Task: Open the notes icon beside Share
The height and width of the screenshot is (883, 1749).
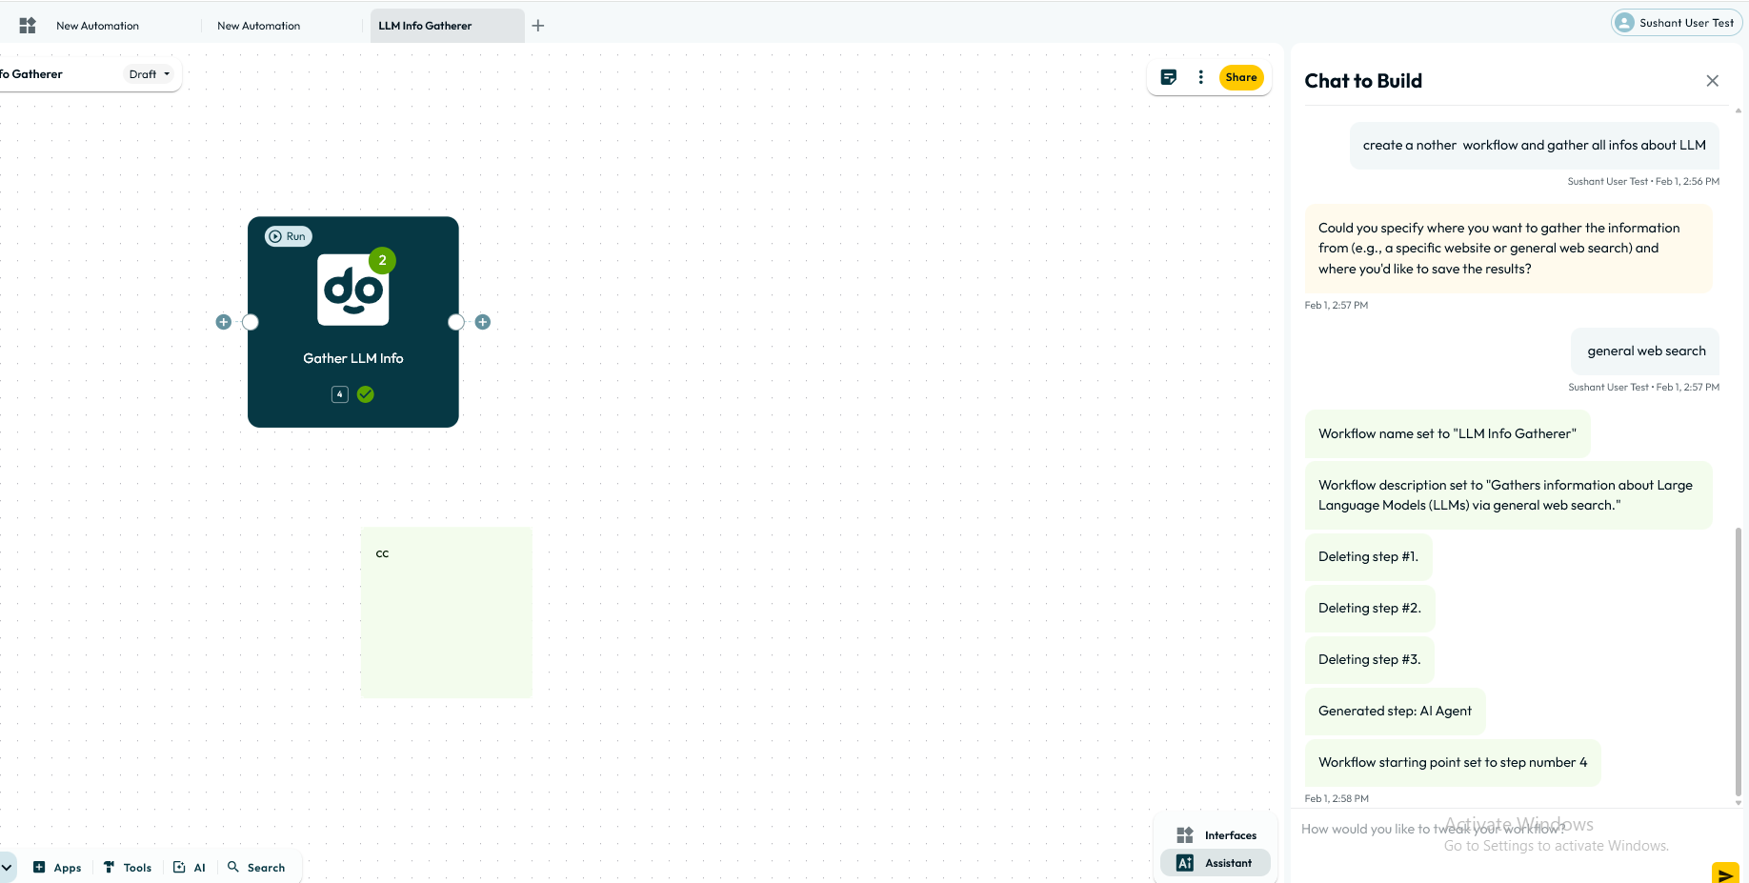Action: point(1169,77)
